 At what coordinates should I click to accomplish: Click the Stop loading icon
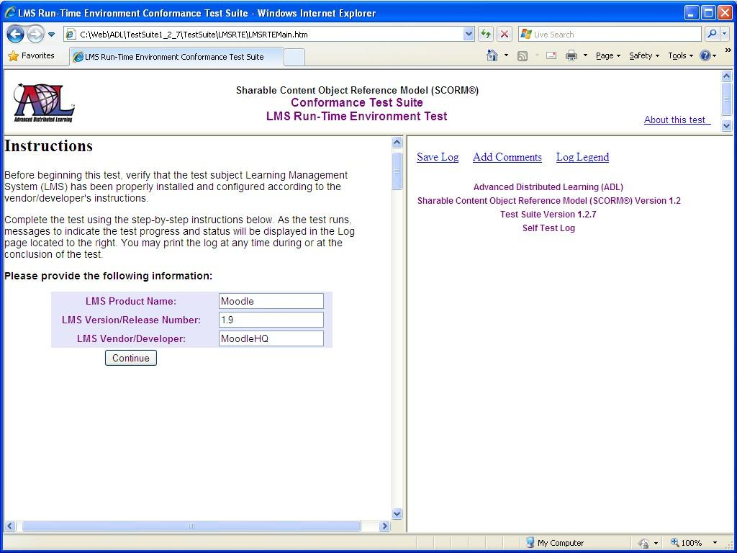point(505,34)
